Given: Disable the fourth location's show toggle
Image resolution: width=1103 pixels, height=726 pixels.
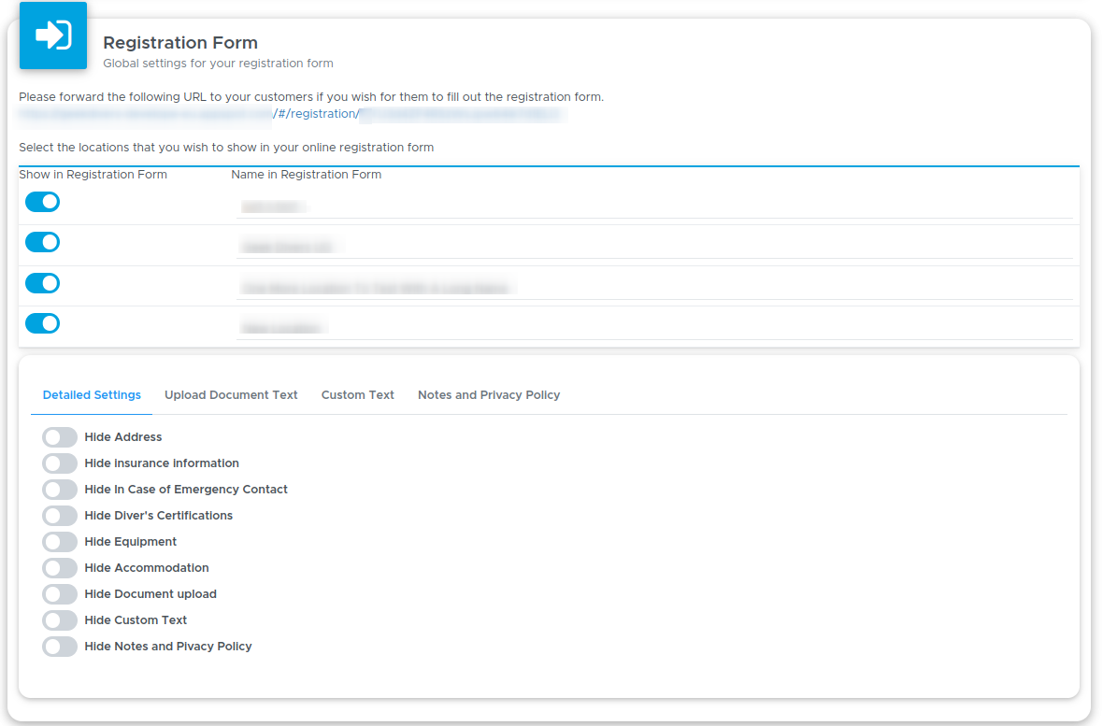Looking at the screenshot, I should pos(42,323).
